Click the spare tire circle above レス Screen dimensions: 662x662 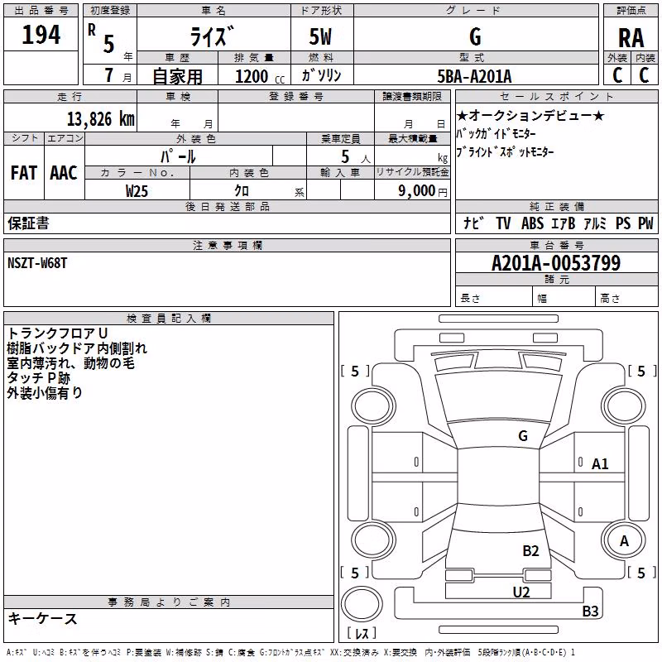click(362, 604)
